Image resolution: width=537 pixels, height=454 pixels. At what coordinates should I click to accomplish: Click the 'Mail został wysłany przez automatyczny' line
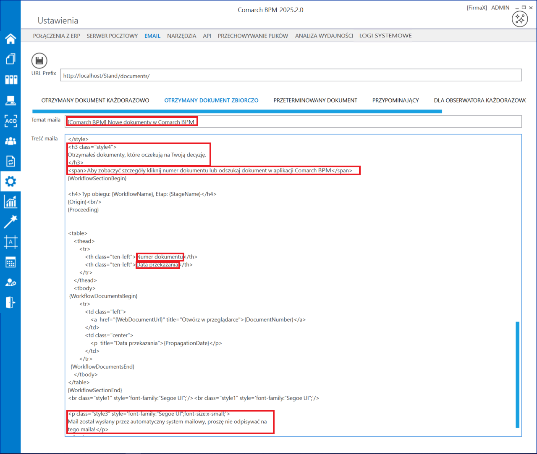pos(168,422)
